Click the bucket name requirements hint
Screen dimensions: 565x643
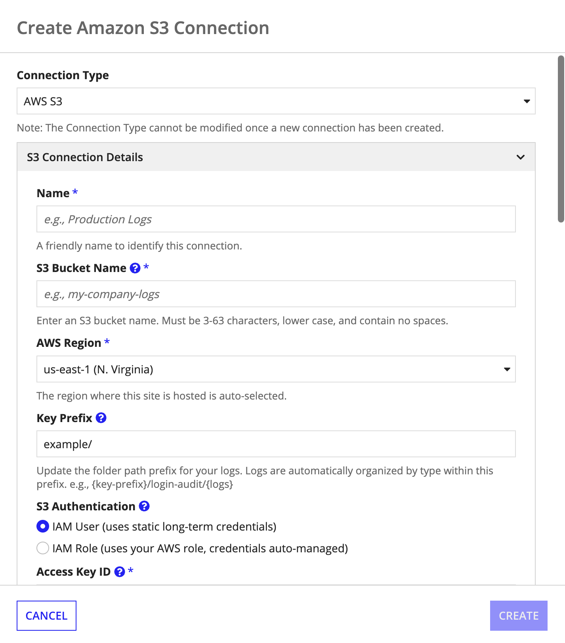click(x=242, y=321)
